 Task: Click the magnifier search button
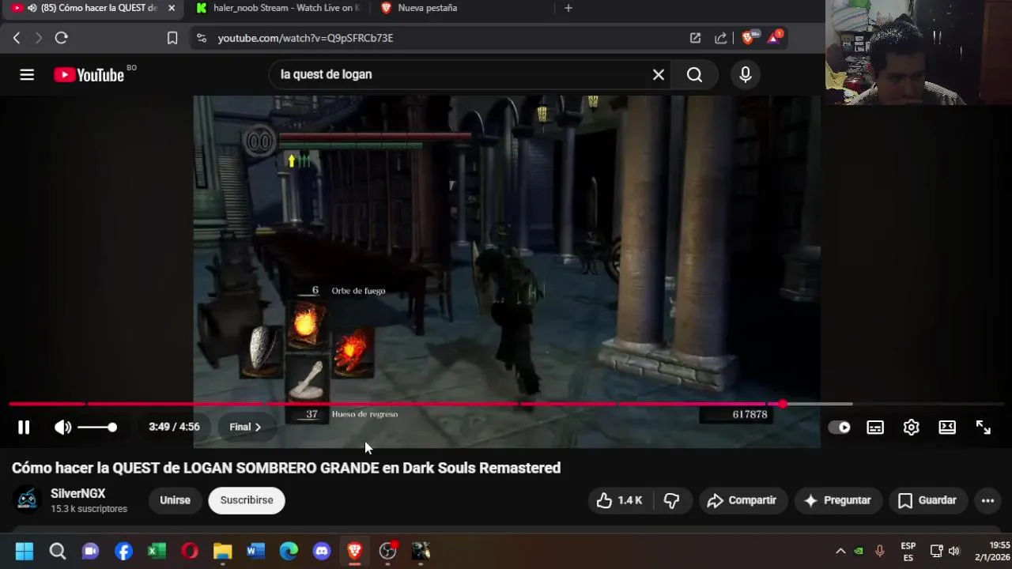695,74
